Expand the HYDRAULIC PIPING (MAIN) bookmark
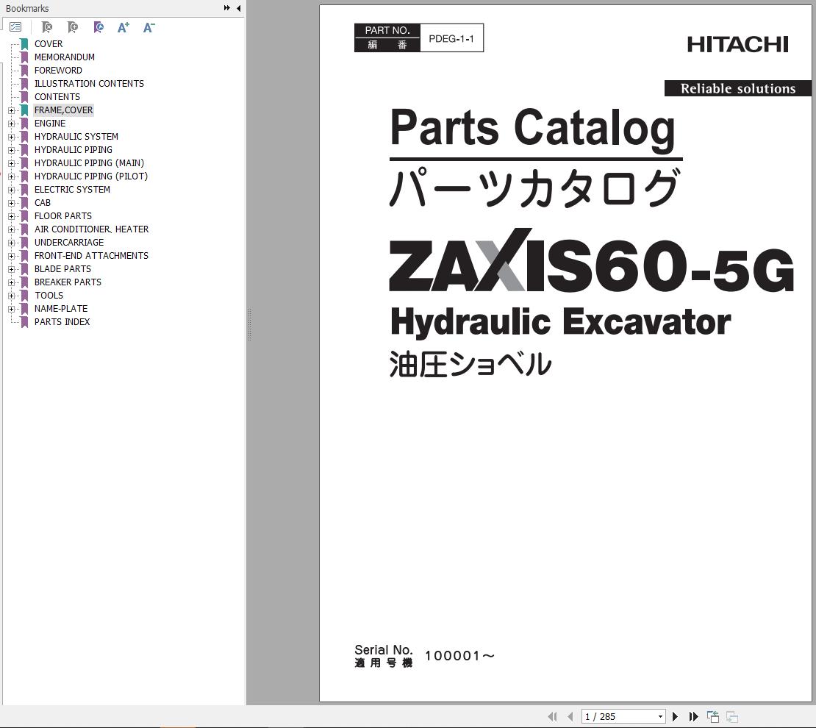 click(x=12, y=163)
